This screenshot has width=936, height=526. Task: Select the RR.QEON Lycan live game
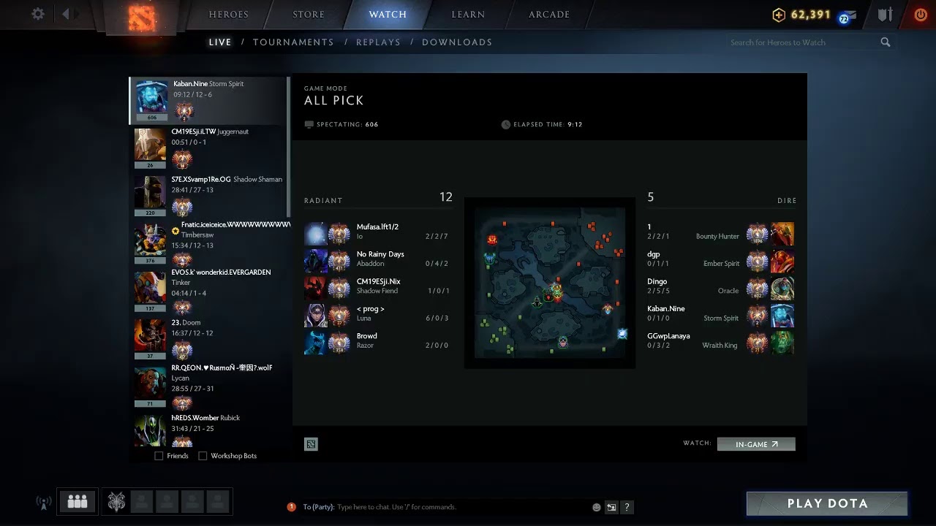(208, 387)
